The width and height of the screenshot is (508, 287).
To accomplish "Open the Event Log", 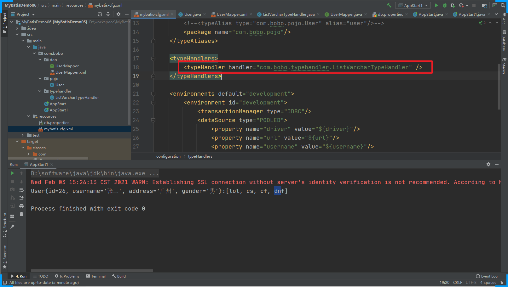I will pos(487,276).
